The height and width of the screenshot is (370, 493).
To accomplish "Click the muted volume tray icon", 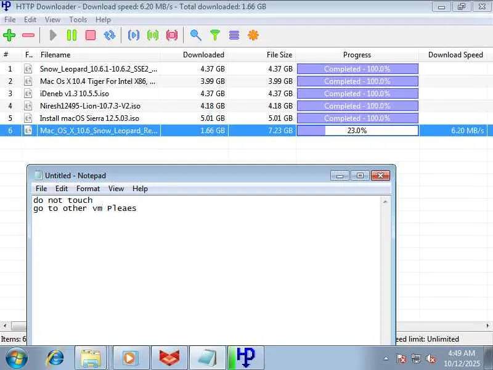I will coord(431,358).
